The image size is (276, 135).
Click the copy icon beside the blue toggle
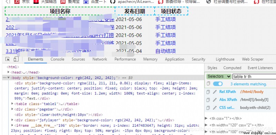pyautogui.click(x=208, y=84)
